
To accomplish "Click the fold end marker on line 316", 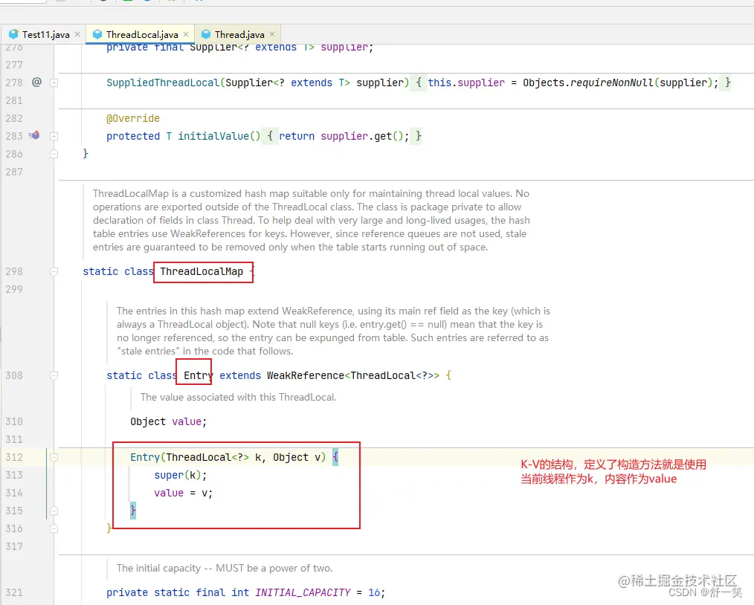I will tap(54, 528).
